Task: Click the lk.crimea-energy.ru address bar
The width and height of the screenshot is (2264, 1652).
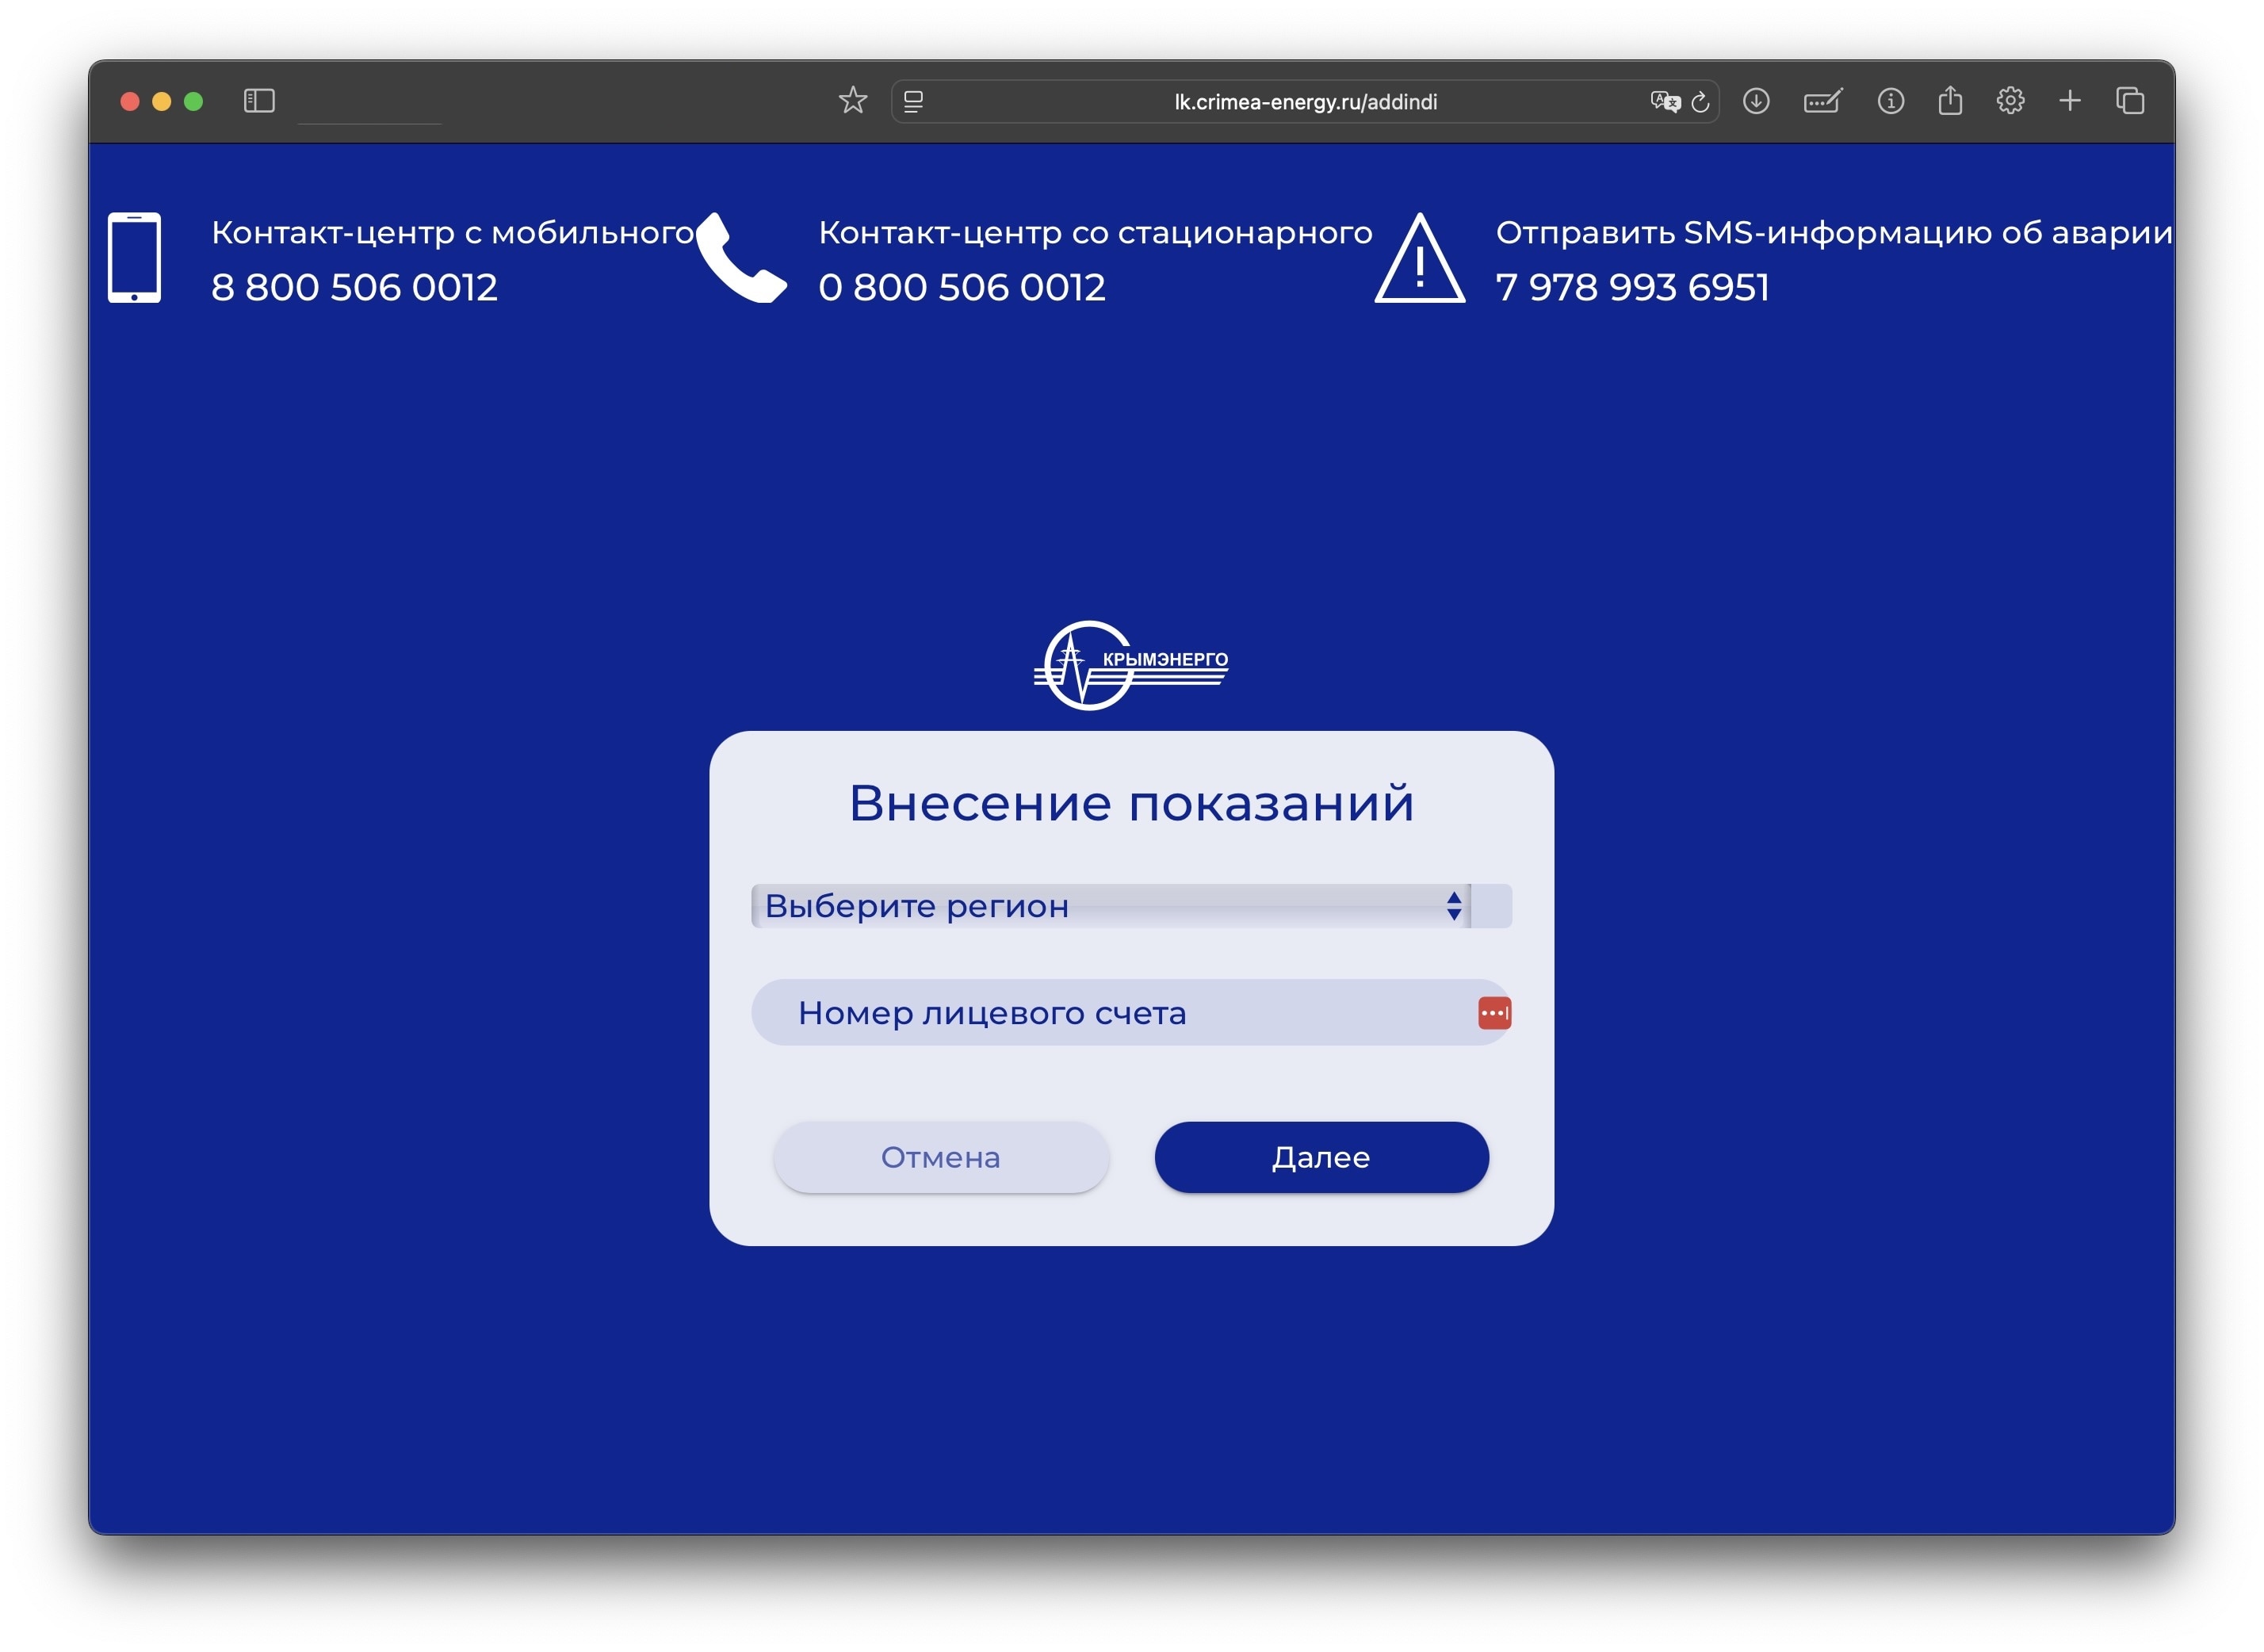Action: pos(1305,101)
